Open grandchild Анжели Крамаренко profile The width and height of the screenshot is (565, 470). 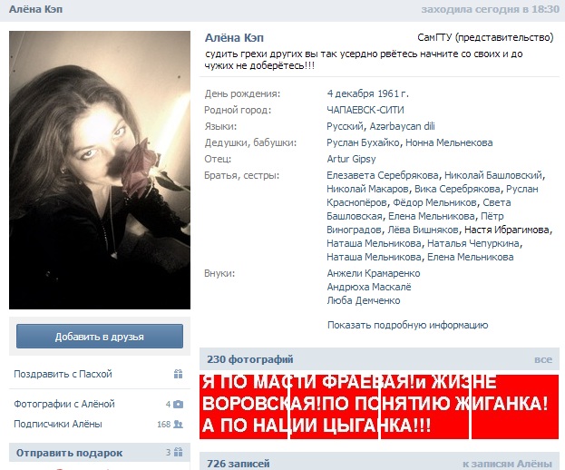pos(374,274)
